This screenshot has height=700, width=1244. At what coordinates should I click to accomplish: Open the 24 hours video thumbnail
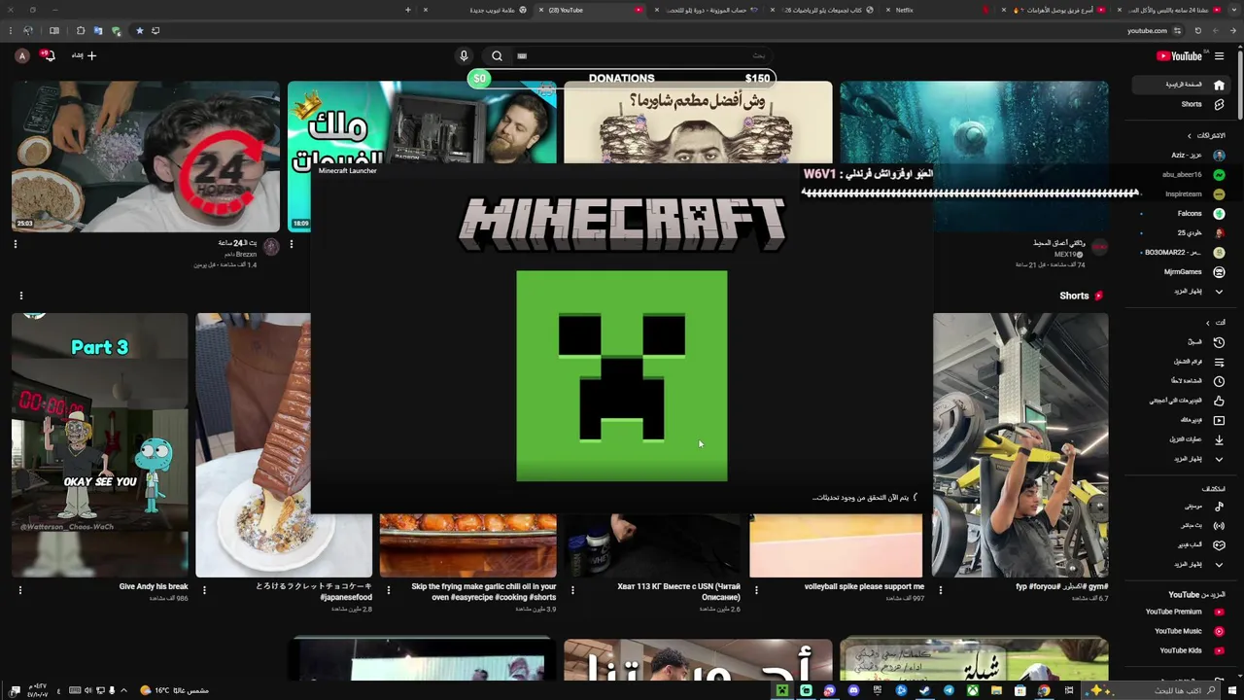click(x=146, y=157)
